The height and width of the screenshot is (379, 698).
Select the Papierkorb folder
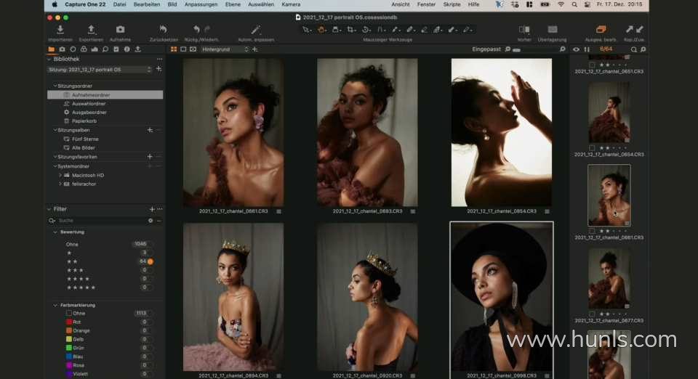84,121
